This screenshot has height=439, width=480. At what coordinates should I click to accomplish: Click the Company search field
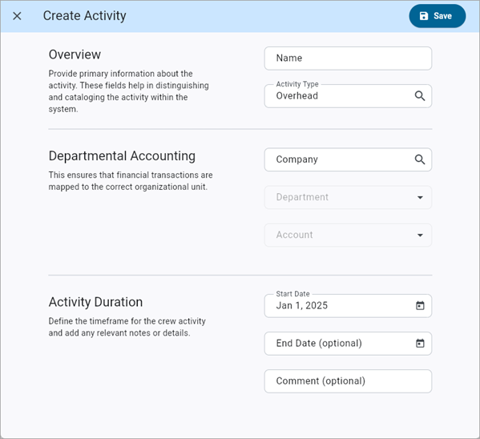coord(348,159)
